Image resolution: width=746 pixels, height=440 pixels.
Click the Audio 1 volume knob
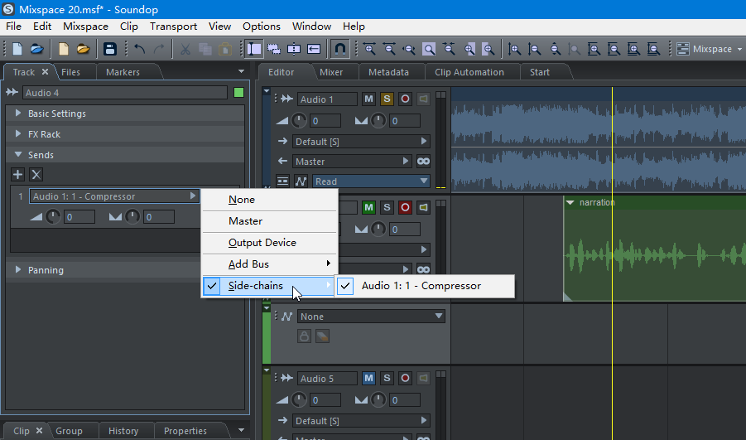[300, 121]
